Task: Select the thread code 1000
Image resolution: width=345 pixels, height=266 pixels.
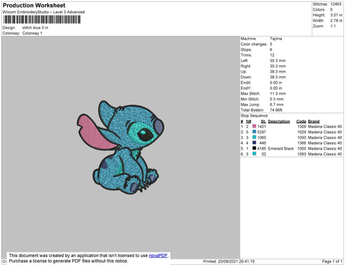Action: click(302, 148)
